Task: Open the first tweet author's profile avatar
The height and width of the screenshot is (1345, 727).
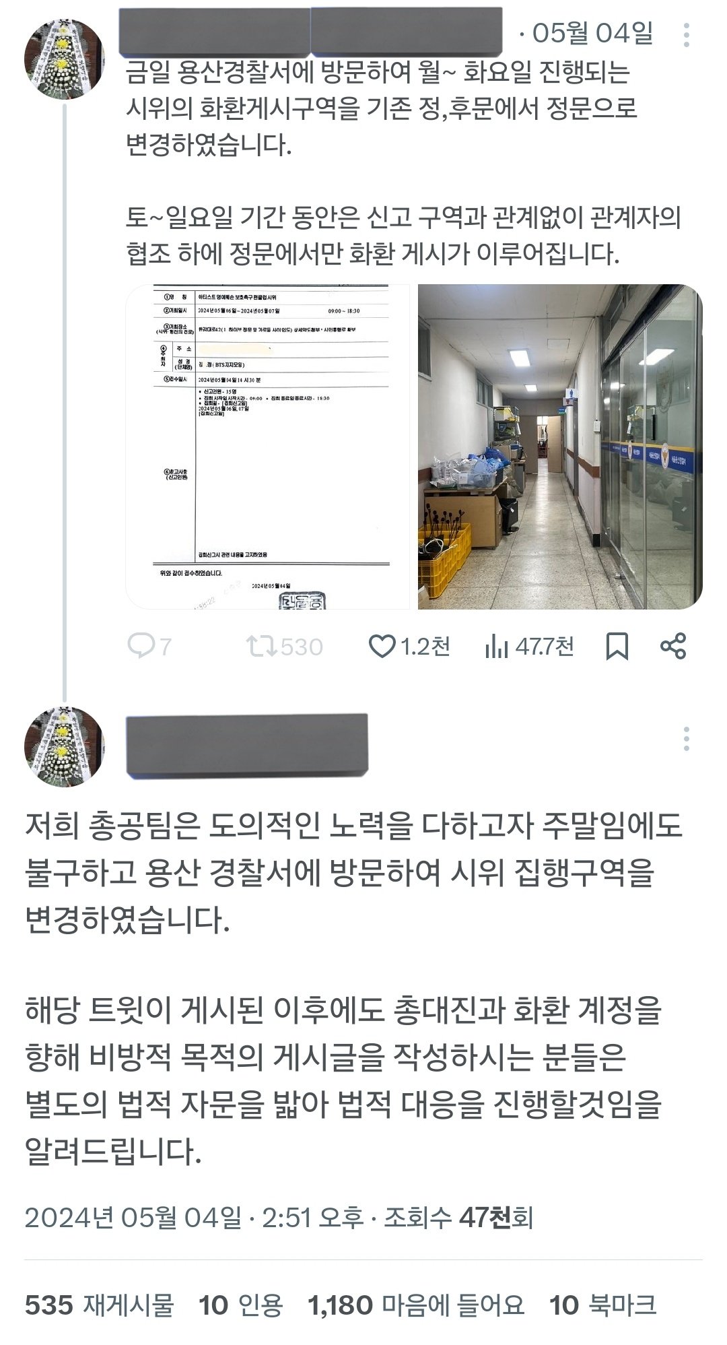Action: [x=65, y=59]
